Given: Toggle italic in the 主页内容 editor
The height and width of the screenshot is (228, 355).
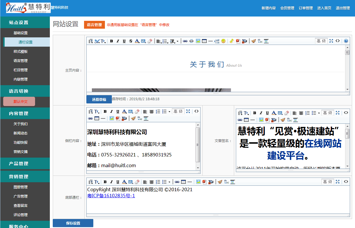Looking at the screenshot, I should tap(118, 41).
